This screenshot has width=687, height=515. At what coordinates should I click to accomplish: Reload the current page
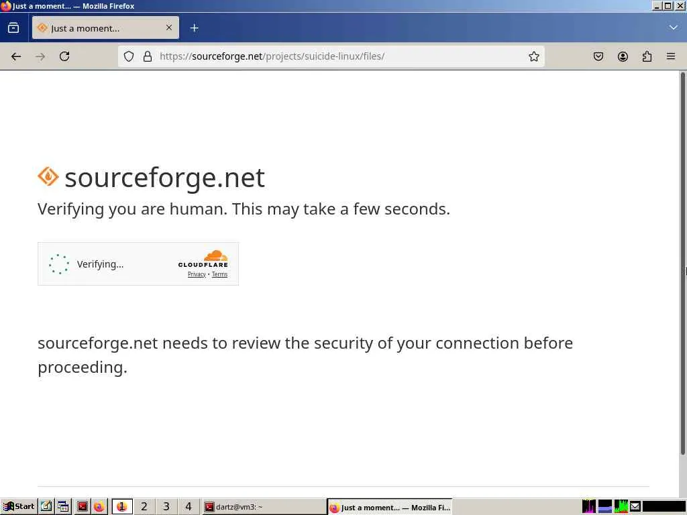tap(64, 56)
